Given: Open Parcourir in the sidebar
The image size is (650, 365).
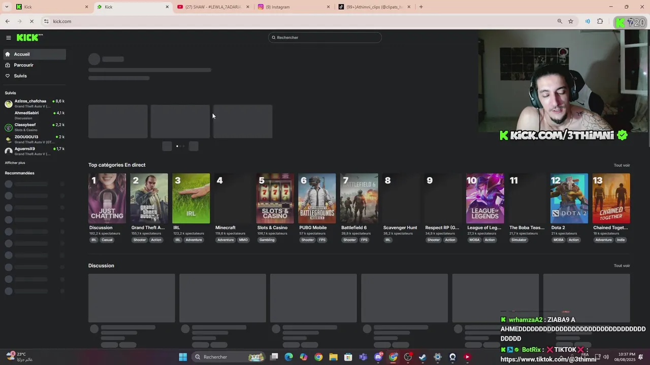Looking at the screenshot, I should [x=34, y=65].
